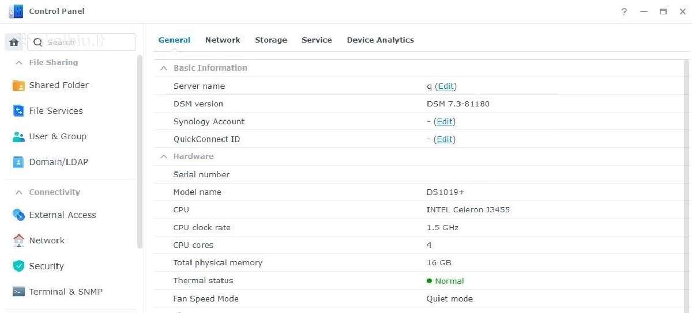Click the sidebar vertical scrollbar
This screenshot has height=313, width=692.
click(x=140, y=152)
